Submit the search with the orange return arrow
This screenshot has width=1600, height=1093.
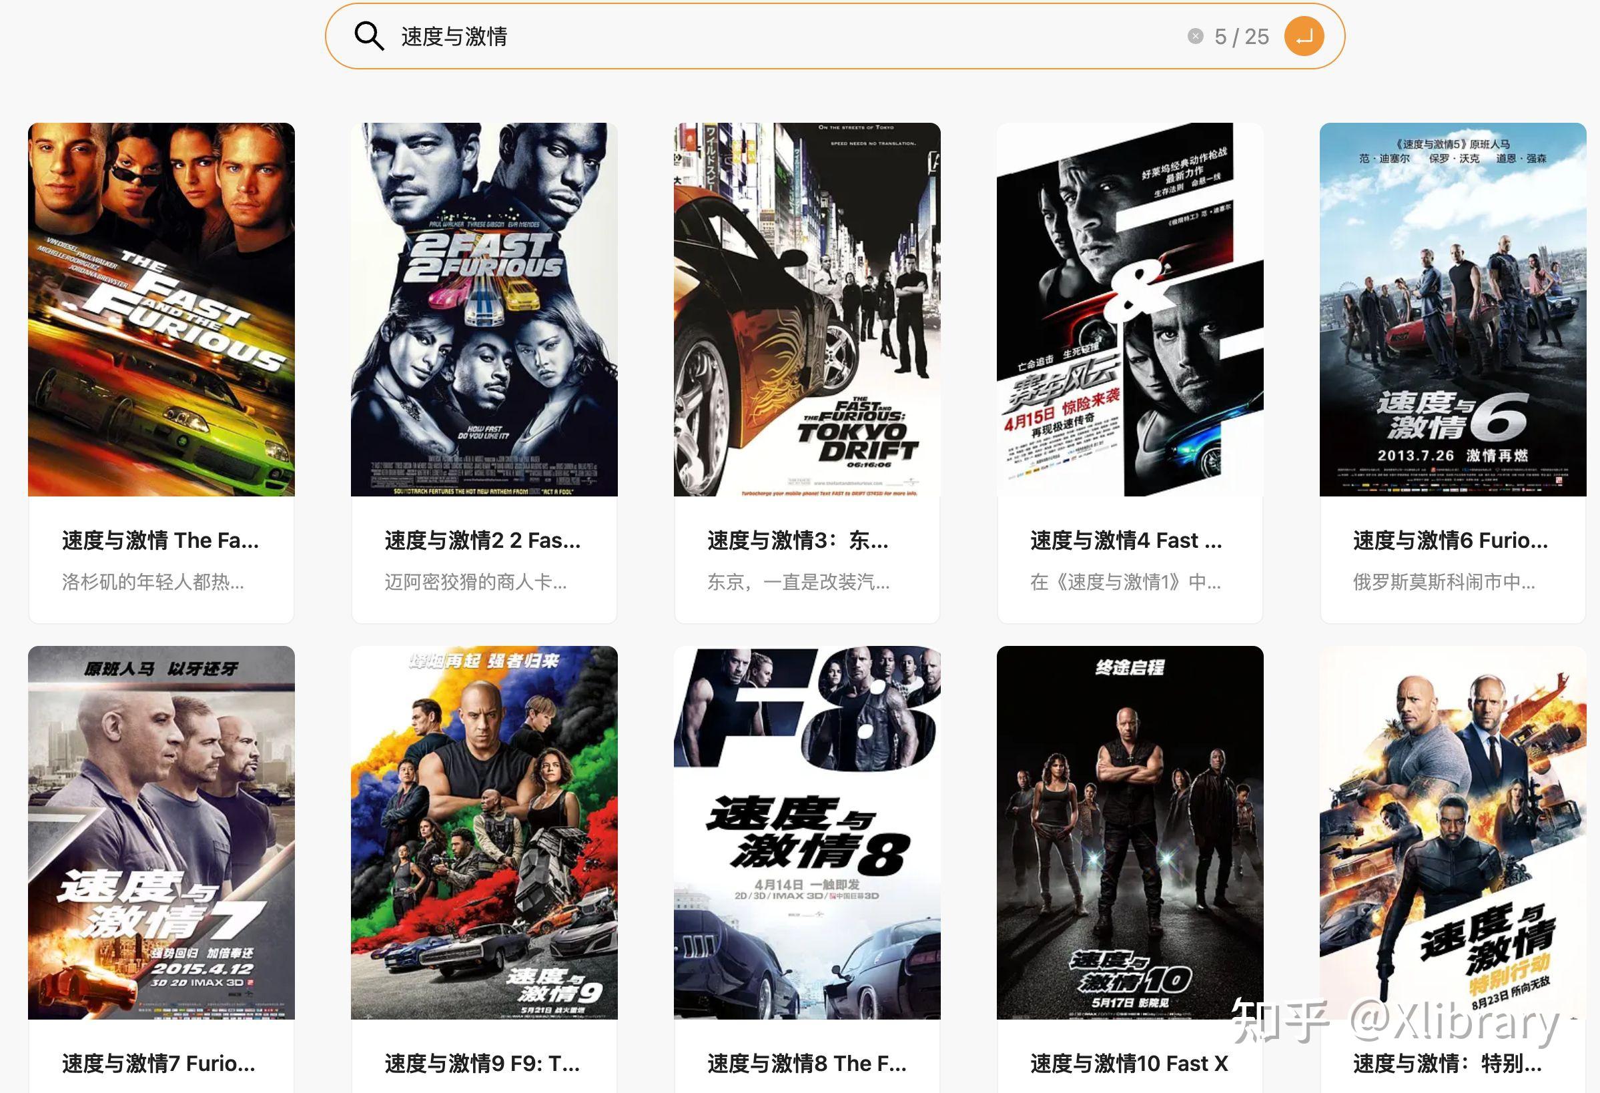(1305, 37)
